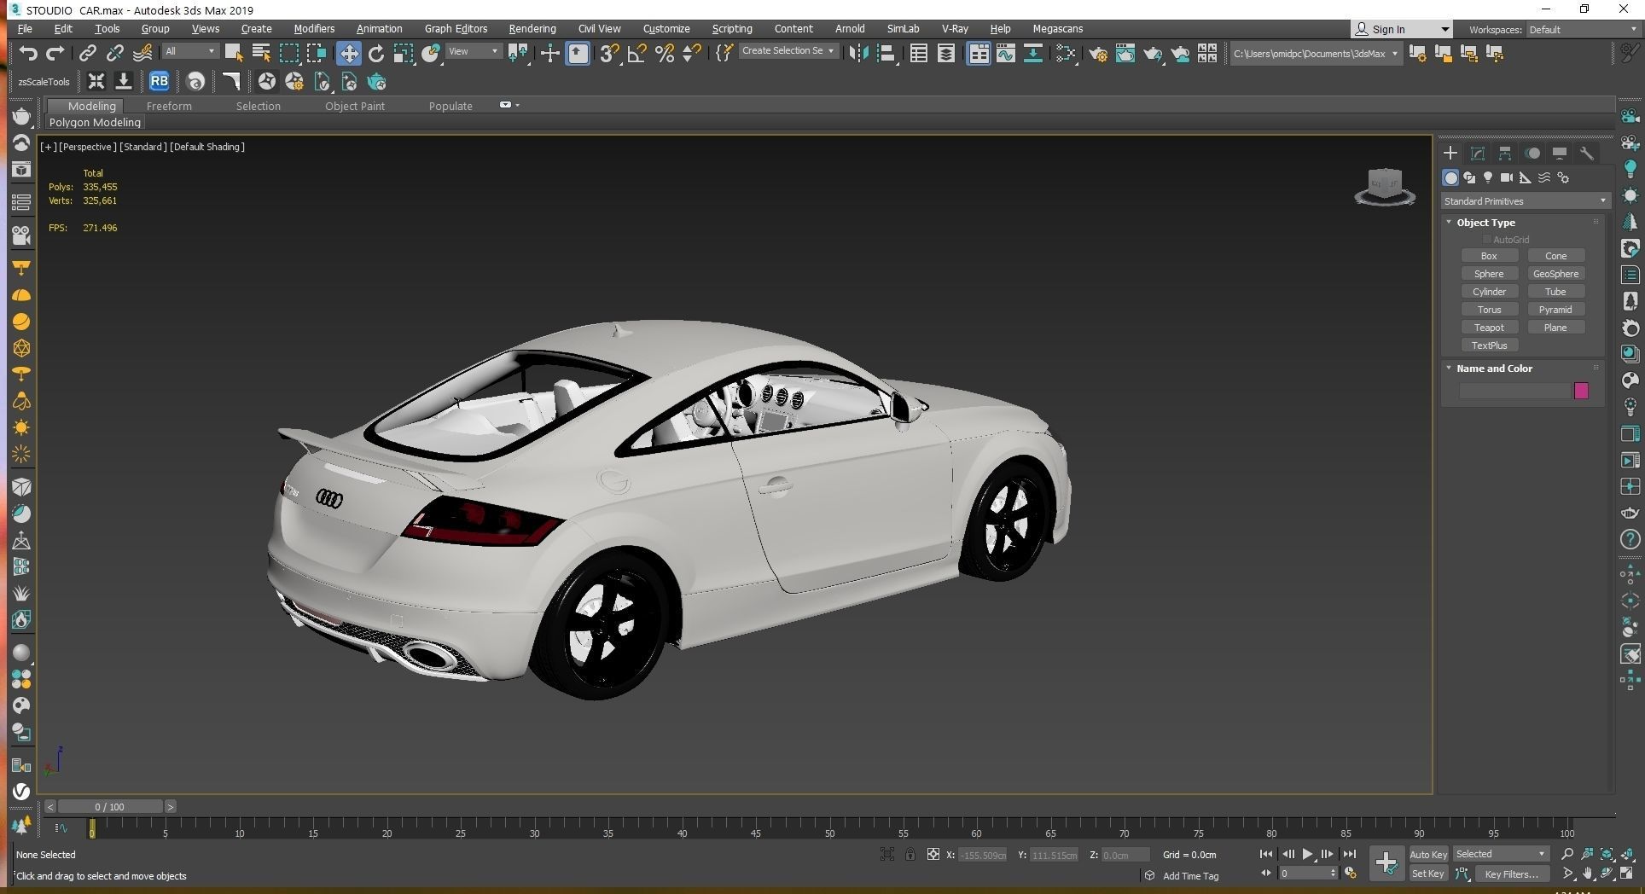Open the Modifiers menu
Screen dimensions: 1645x894
click(x=314, y=28)
